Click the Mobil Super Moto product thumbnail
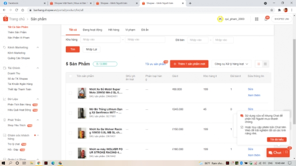Image resolution: width=296 pixels, height=166 pixels. tap(82, 93)
